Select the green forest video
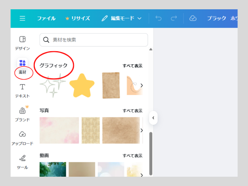248x186 pixels. tap(53, 169)
